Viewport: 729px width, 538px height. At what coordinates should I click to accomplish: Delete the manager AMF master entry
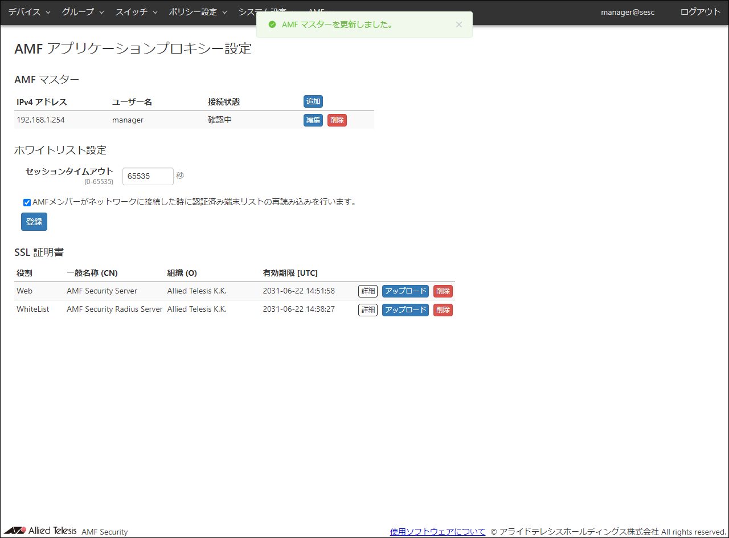click(x=337, y=120)
